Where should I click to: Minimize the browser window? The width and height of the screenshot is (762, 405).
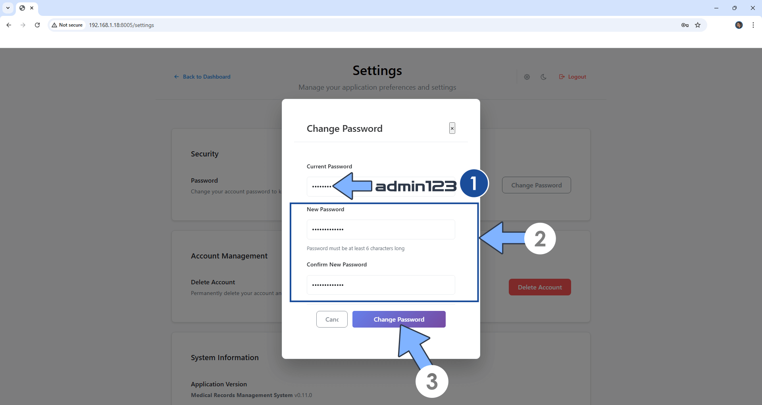716,8
